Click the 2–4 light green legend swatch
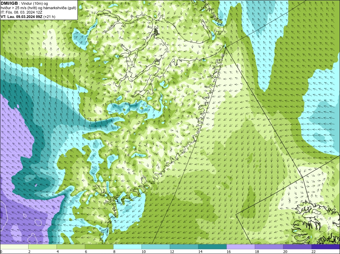 click(42, 247)
